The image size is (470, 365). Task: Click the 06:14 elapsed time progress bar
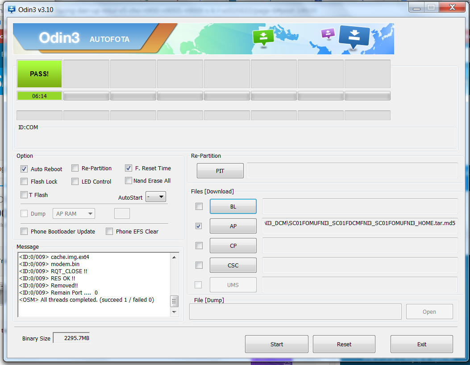39,96
